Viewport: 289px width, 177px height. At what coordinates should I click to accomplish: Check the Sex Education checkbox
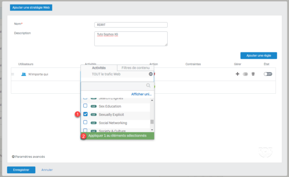(85, 106)
